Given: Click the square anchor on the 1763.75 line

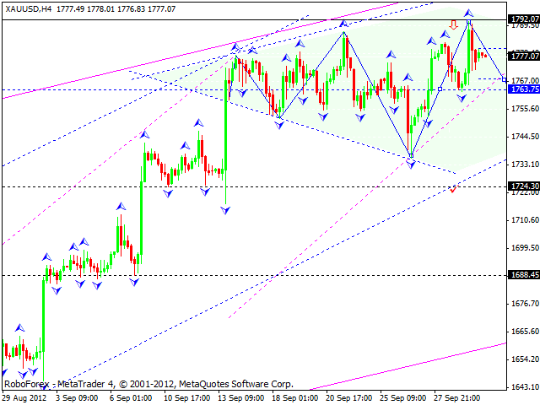Looking at the screenshot, I should (x=440, y=89).
